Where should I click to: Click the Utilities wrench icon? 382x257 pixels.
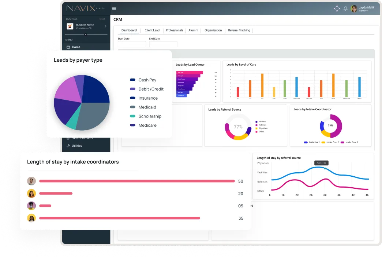[x=68, y=146]
